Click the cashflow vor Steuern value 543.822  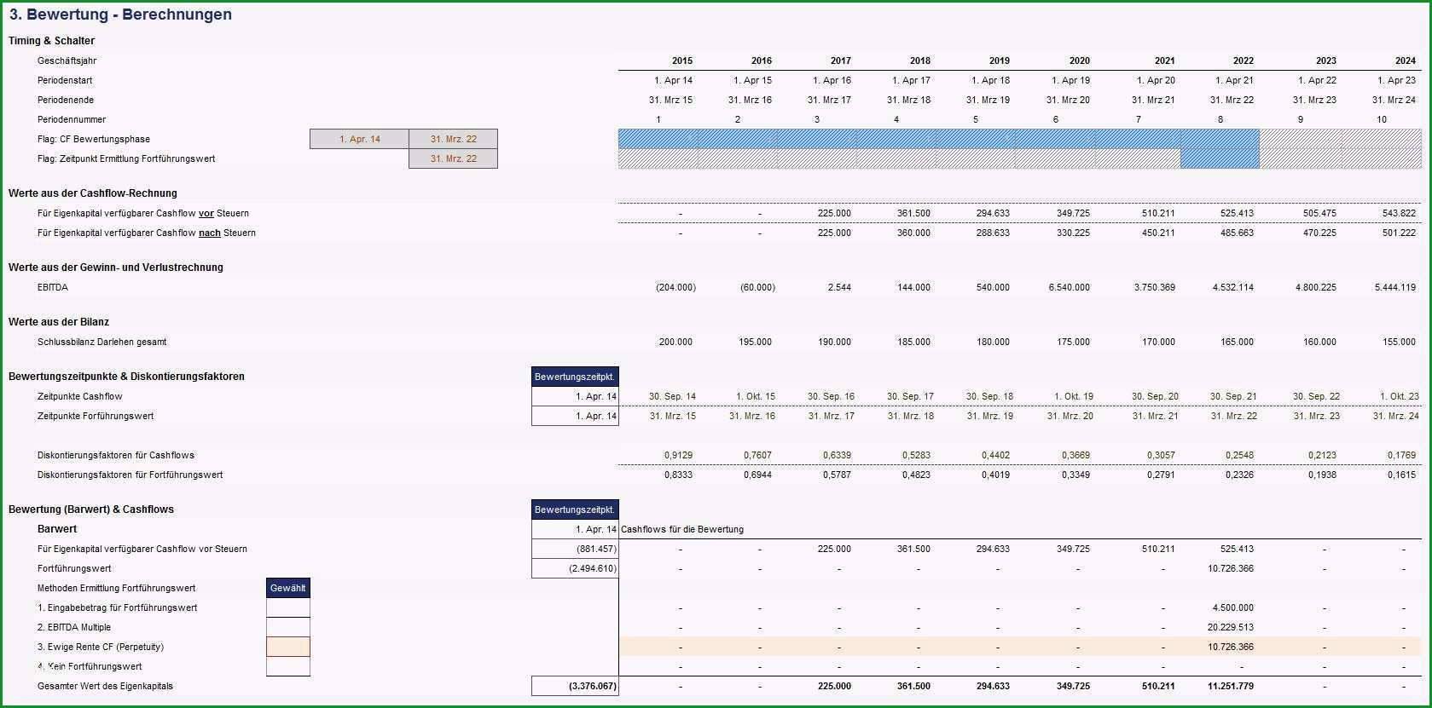(x=1399, y=213)
